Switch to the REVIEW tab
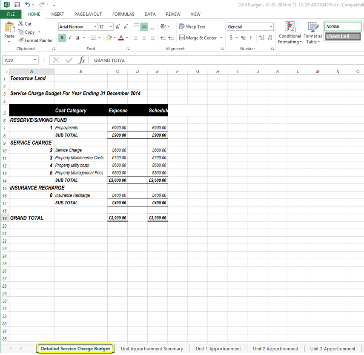This screenshot has height=355, width=364. coord(173,14)
